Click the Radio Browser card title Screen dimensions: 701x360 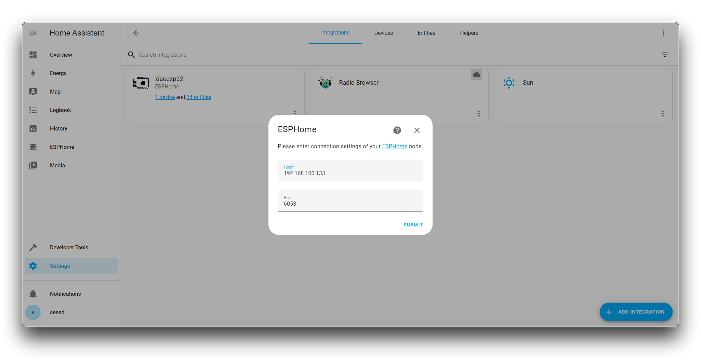pos(359,82)
